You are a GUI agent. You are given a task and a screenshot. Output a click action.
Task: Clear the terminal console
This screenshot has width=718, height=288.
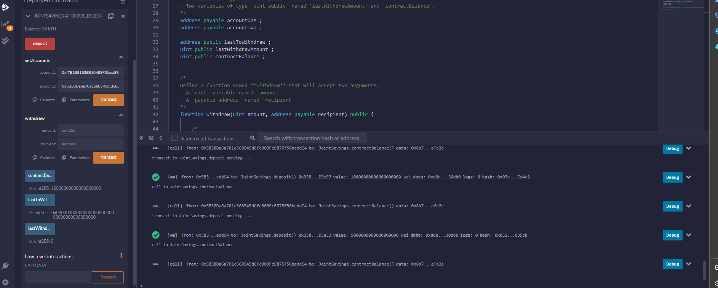151,138
